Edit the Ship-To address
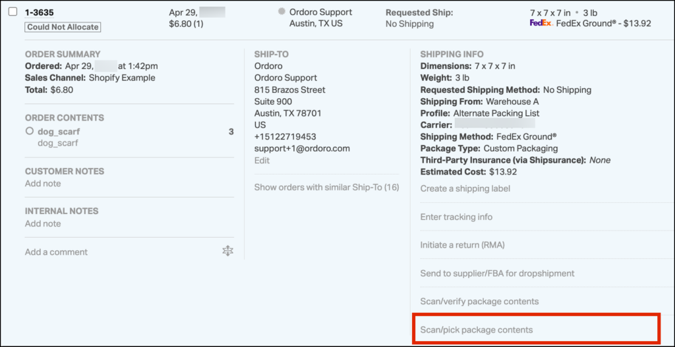This screenshot has height=347, width=675. click(x=262, y=161)
